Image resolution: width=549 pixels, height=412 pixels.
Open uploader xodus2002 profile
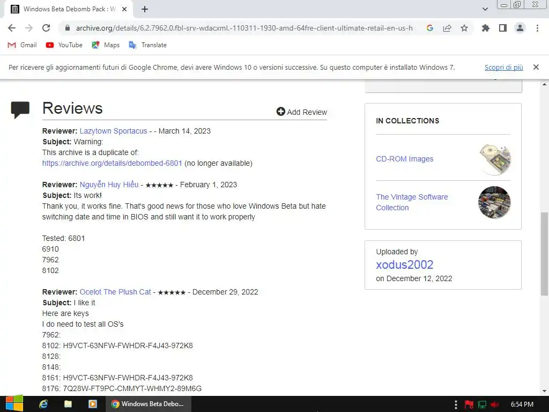pos(405,264)
